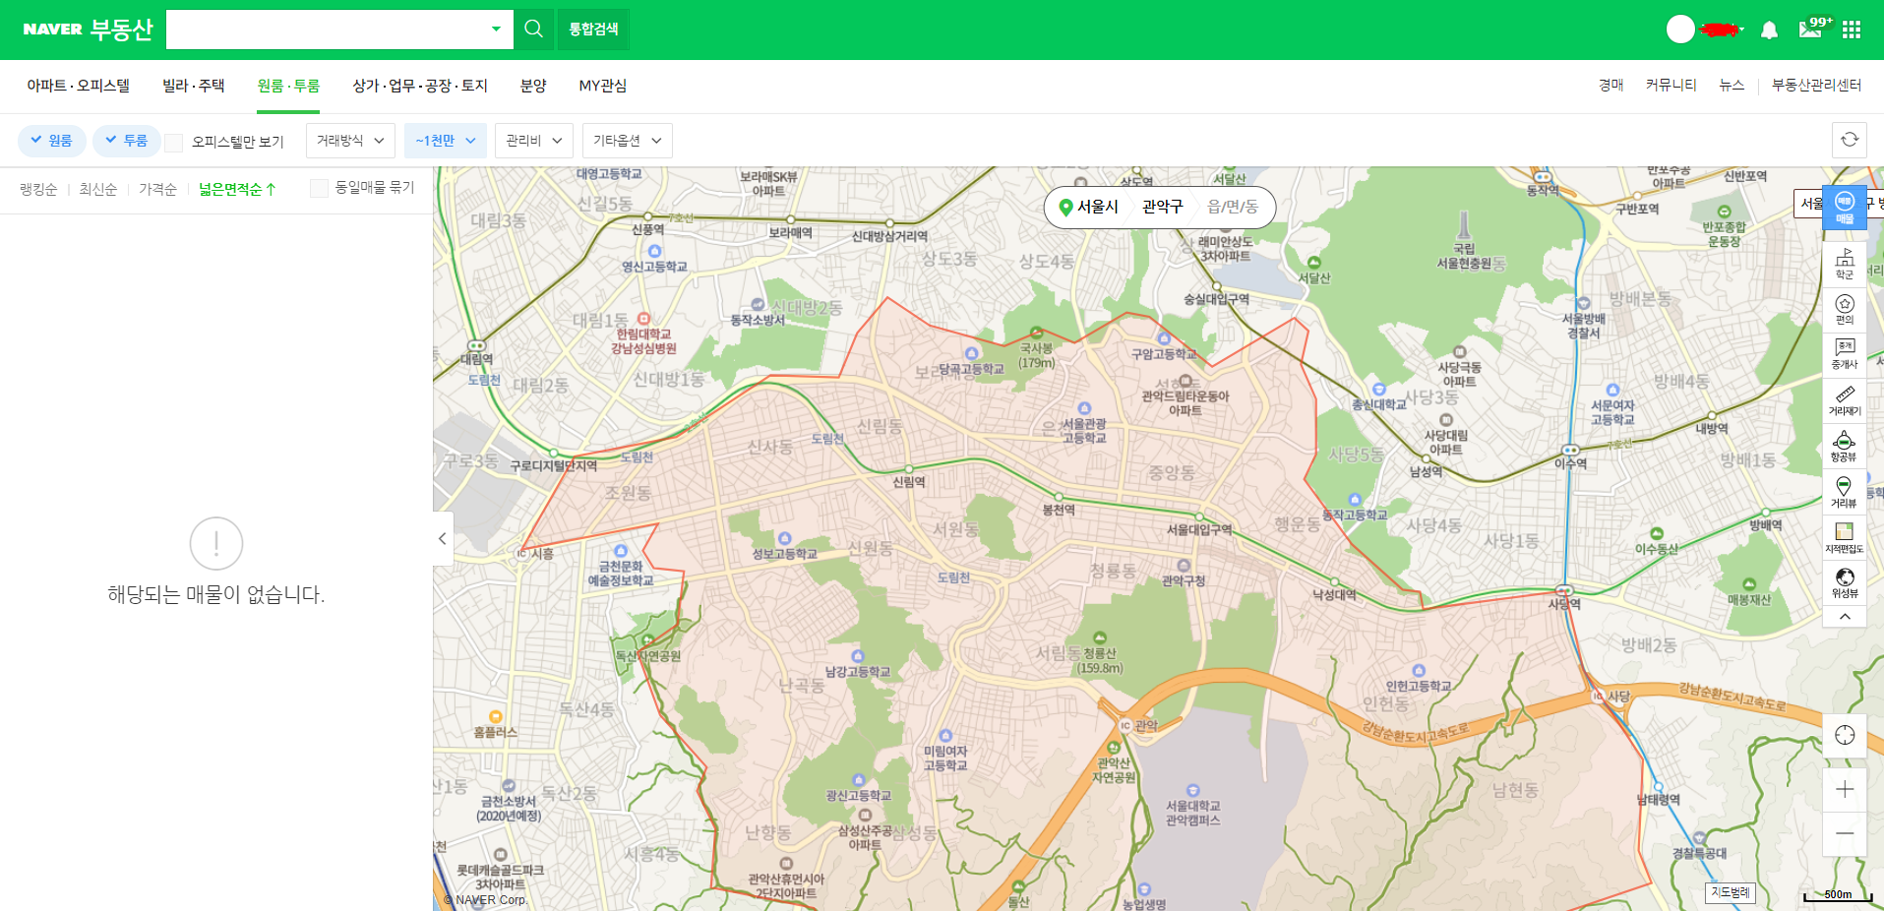The height and width of the screenshot is (911, 1884).
Task: Click the 통합검색 button
Action: (x=593, y=30)
